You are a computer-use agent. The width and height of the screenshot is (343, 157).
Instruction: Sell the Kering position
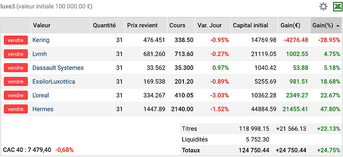16,40
